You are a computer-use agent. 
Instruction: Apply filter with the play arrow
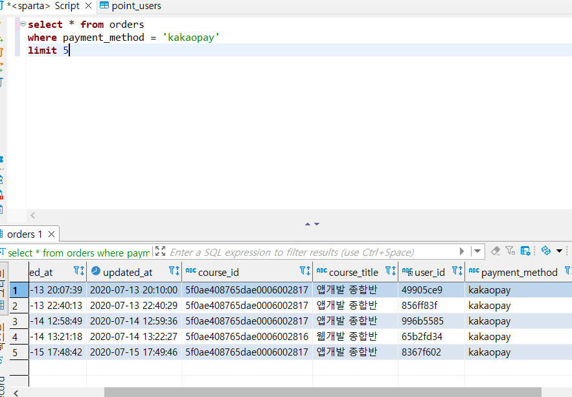(462, 251)
